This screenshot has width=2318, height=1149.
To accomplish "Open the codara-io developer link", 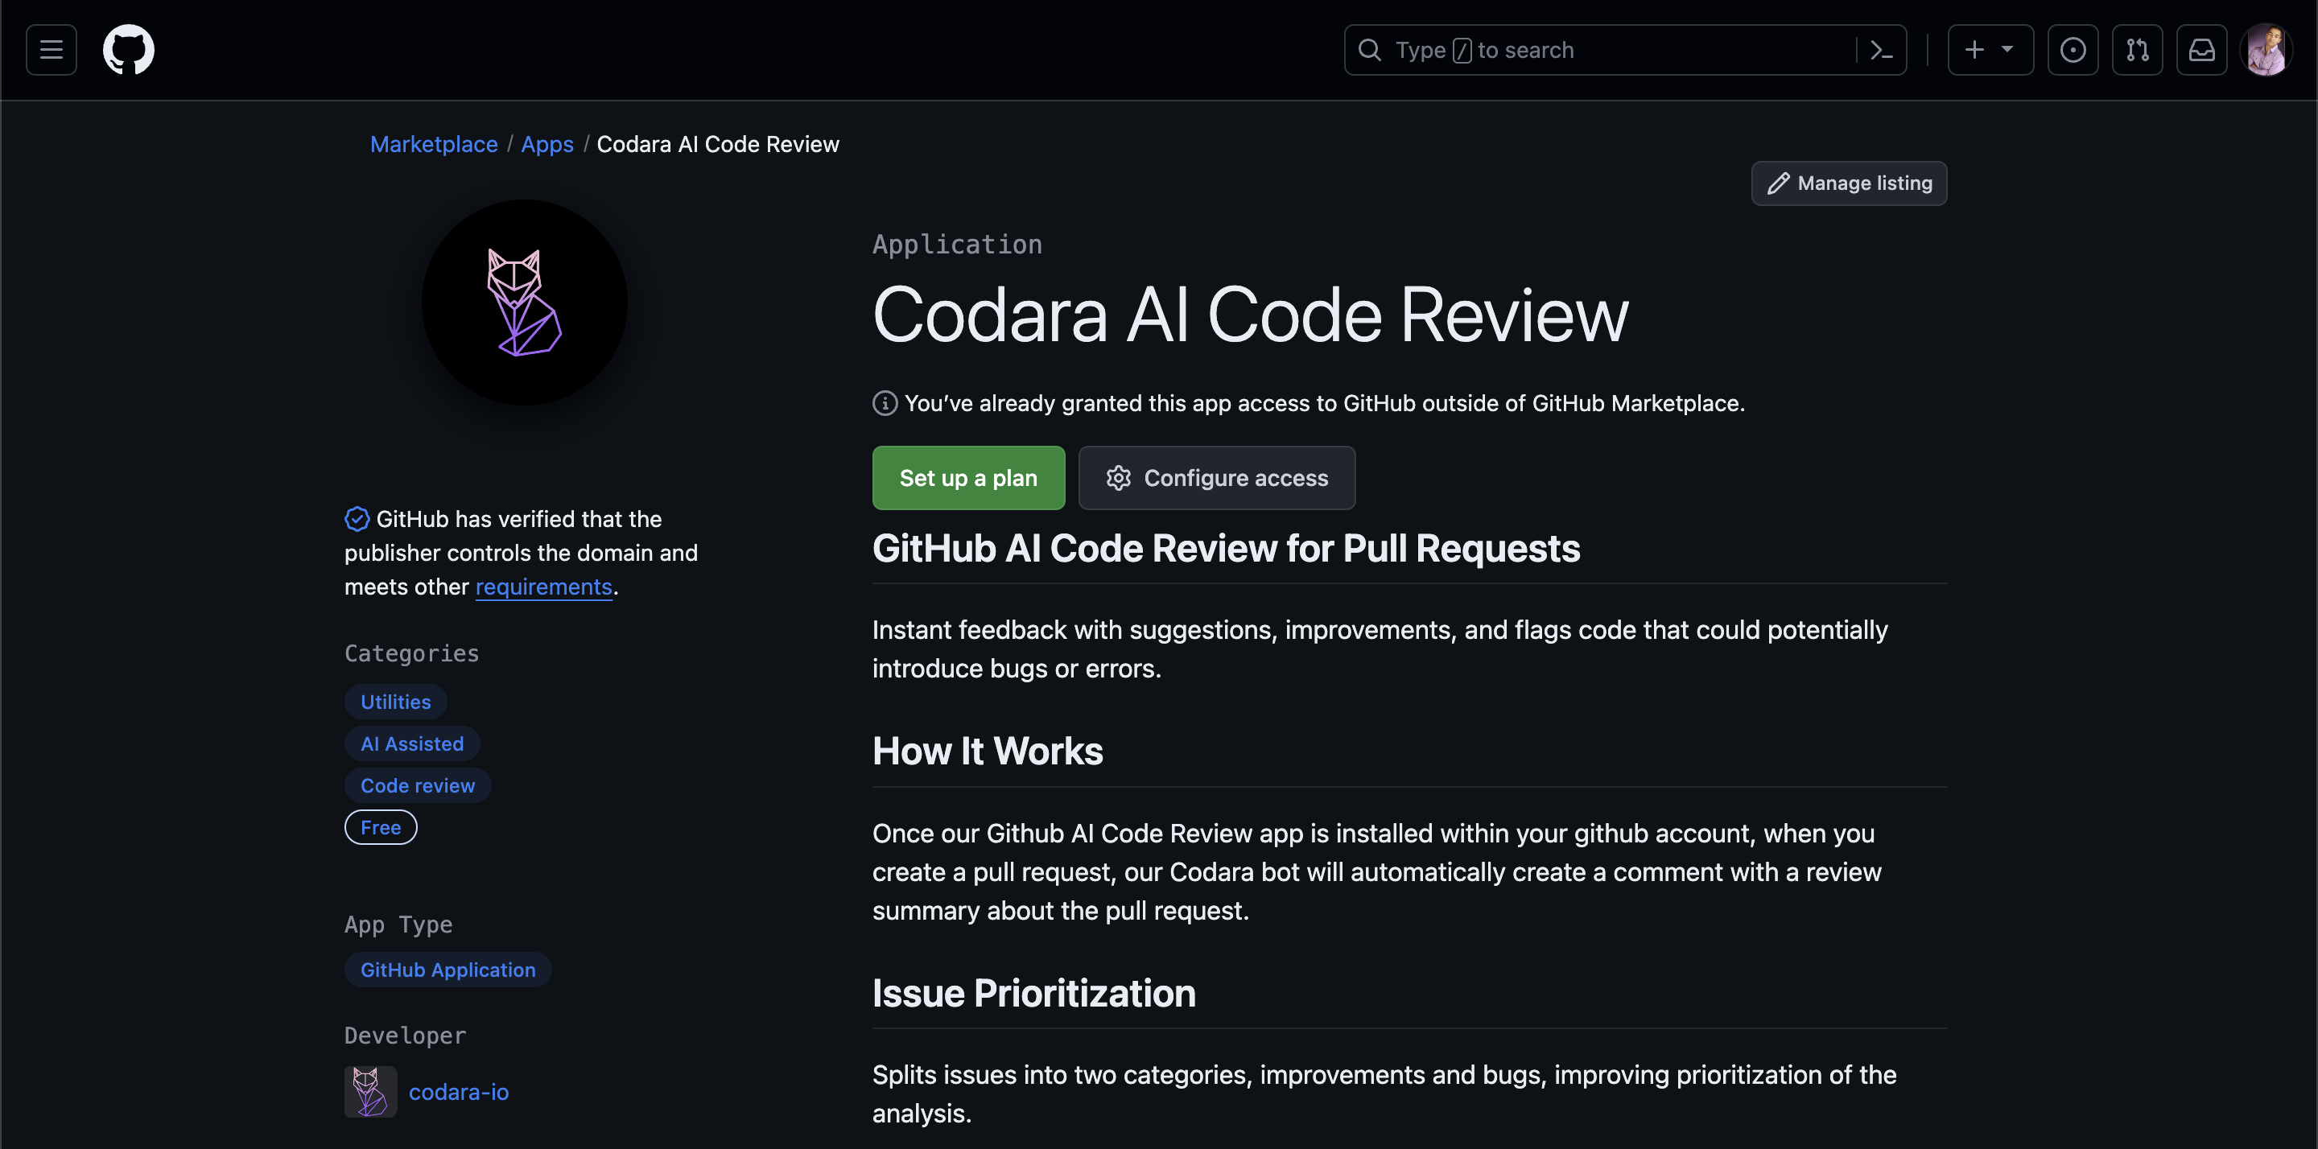I will coord(458,1091).
